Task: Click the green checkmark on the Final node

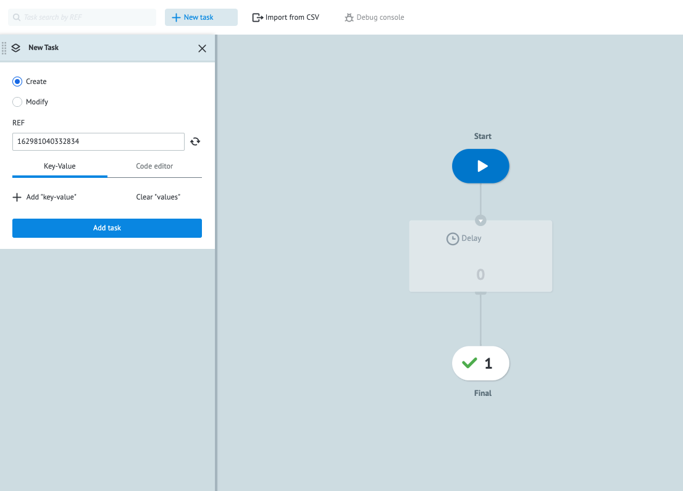Action: tap(469, 363)
